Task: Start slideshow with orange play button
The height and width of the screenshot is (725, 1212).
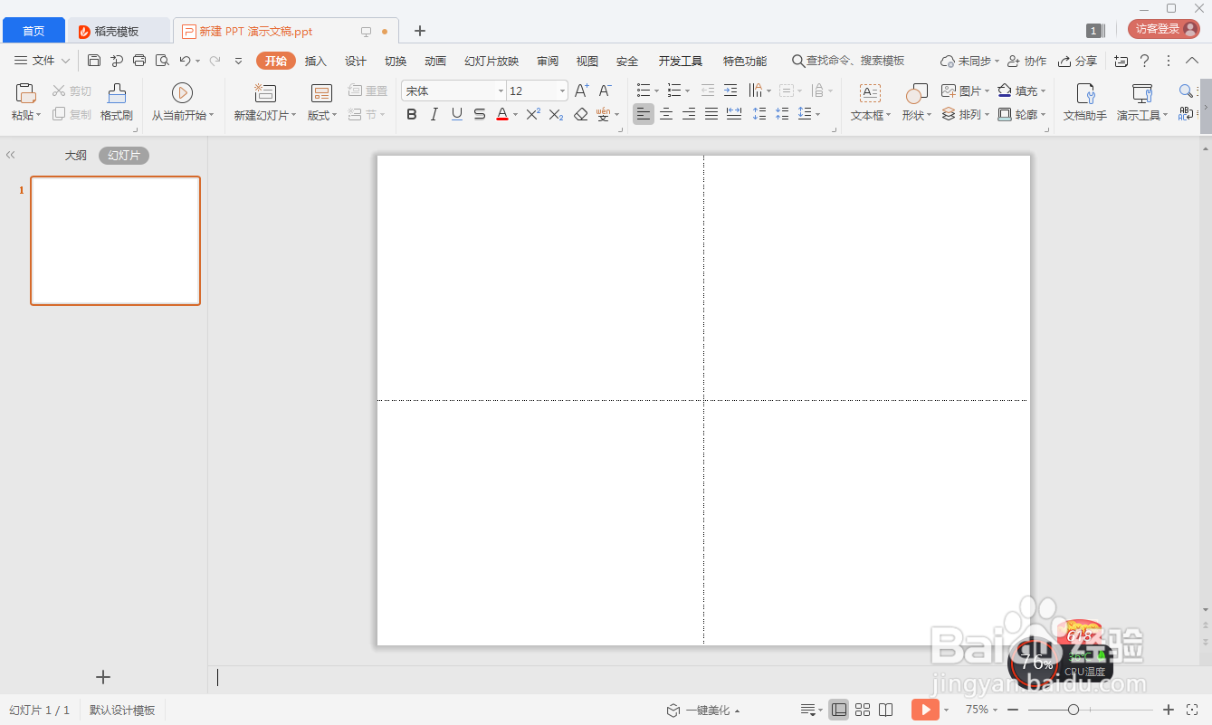Action: [x=925, y=710]
